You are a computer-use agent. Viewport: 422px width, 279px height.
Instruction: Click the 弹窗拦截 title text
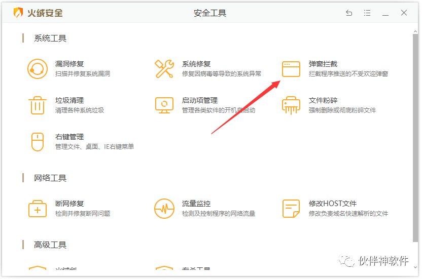click(x=323, y=64)
